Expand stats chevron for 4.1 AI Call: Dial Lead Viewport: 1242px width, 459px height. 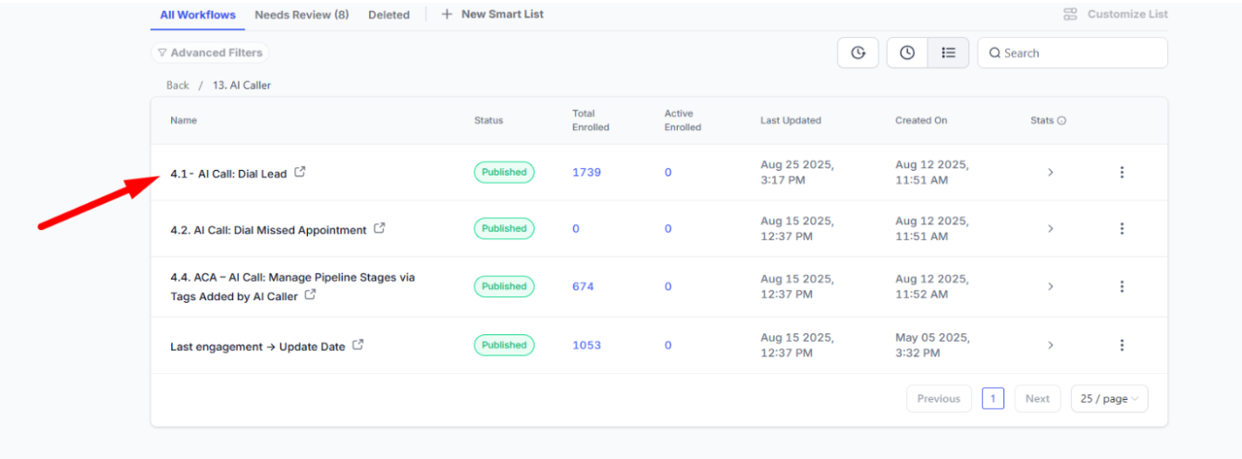coord(1051,173)
